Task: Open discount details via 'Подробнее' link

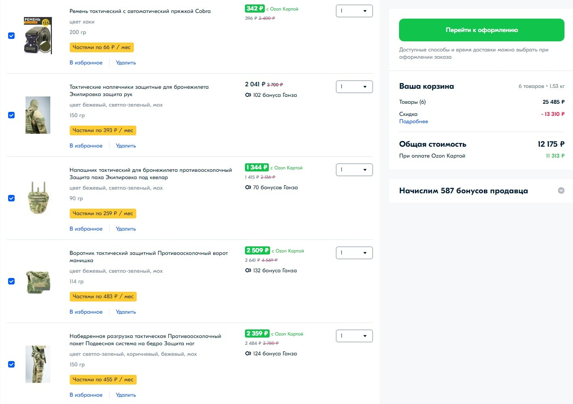Action: pos(413,122)
